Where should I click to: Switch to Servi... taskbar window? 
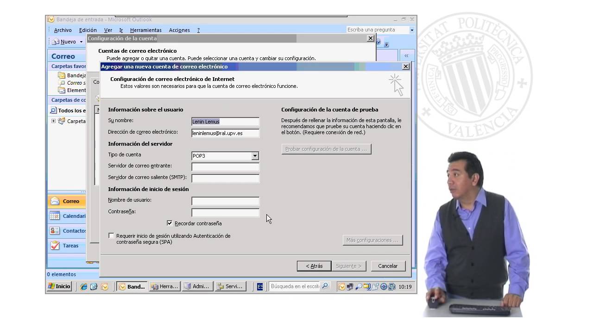(x=230, y=286)
